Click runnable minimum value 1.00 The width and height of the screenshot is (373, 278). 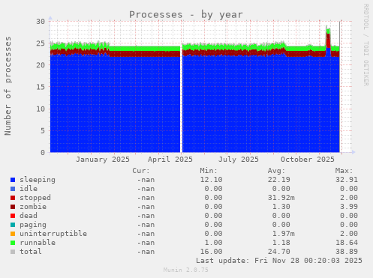[213, 243]
